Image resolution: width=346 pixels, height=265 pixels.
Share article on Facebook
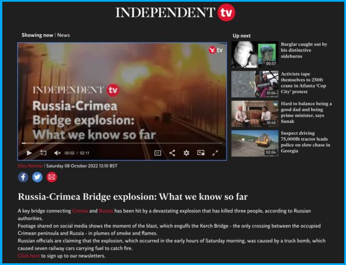point(23,177)
